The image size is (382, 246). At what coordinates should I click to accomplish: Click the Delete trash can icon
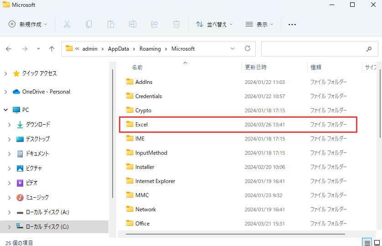pos(176,24)
